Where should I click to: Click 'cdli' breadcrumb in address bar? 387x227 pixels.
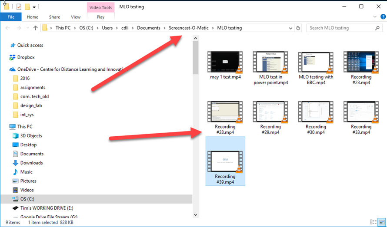pyautogui.click(x=125, y=28)
